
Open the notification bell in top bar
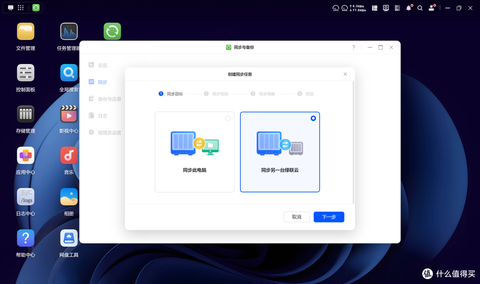click(409, 8)
